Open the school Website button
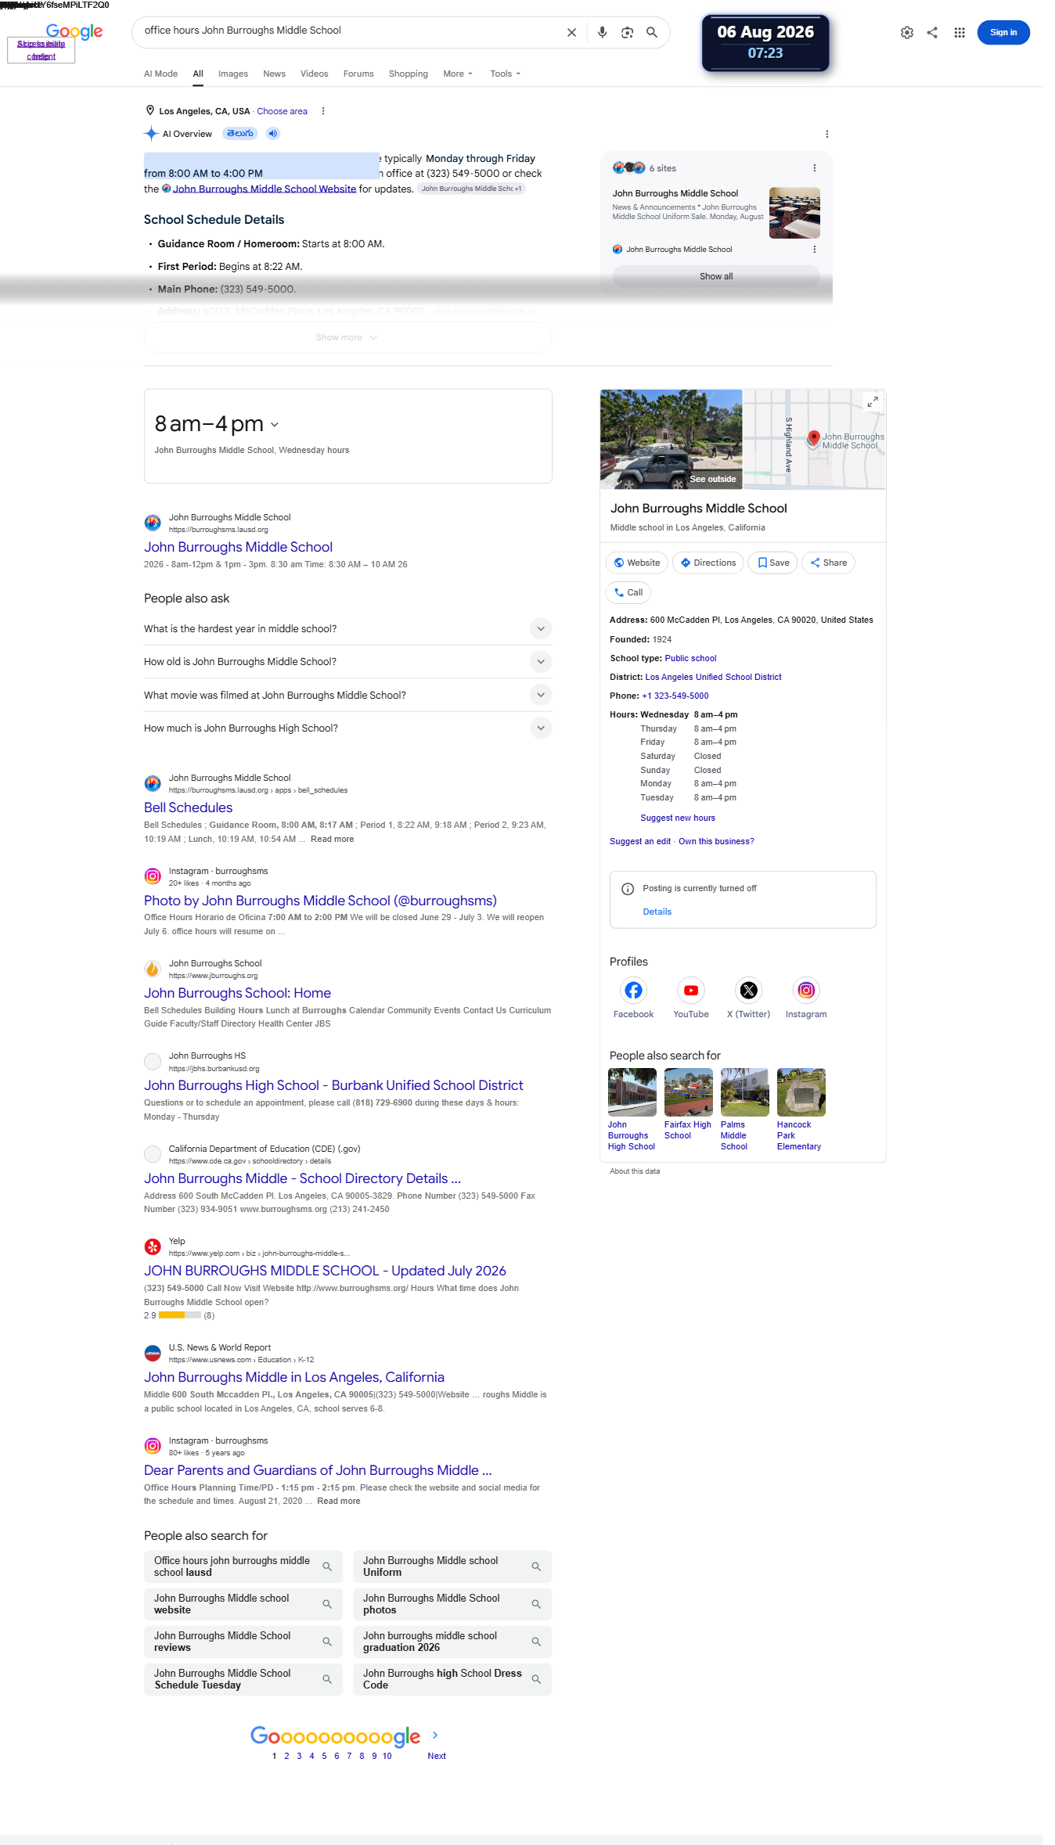 point(637,563)
